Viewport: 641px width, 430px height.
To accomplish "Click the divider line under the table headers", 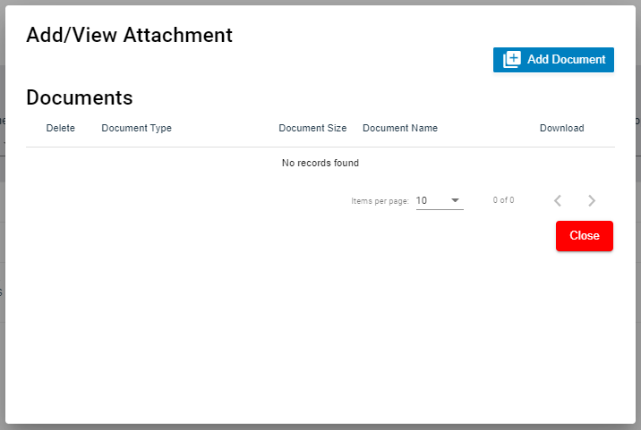I will (x=320, y=147).
